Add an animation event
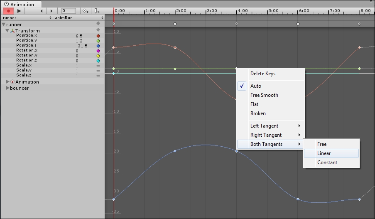Screen dimensions: 375x219 (x=97, y=11)
